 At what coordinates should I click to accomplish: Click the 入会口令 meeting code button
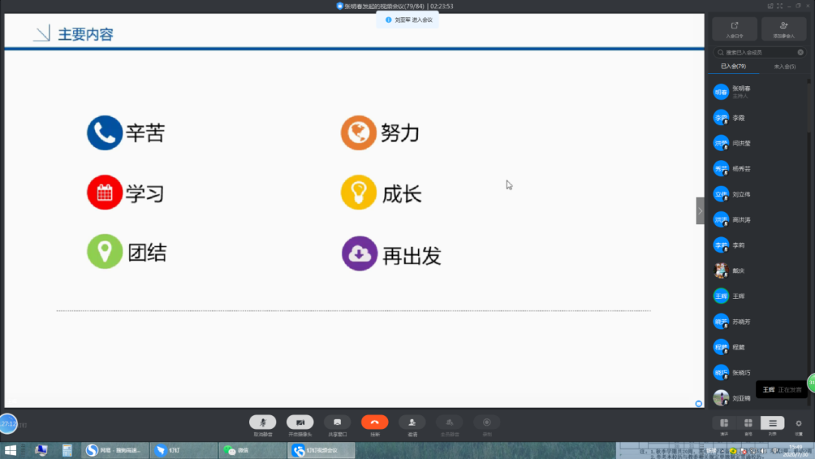click(x=734, y=29)
